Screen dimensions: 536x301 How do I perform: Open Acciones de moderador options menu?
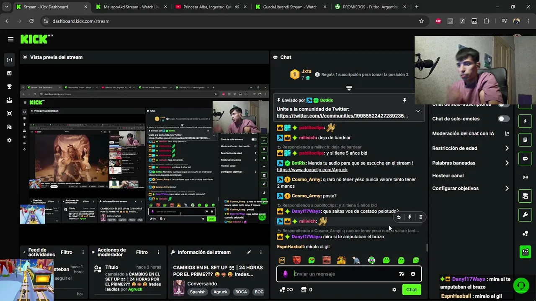point(158,252)
